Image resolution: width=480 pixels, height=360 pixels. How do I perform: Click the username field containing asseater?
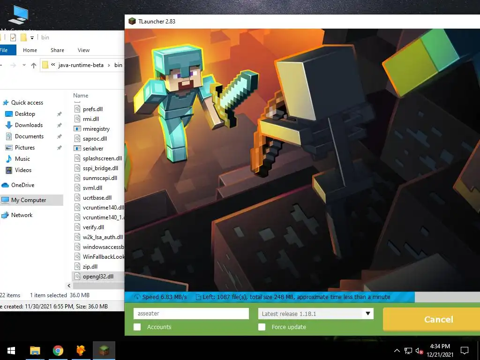pyautogui.click(x=191, y=314)
